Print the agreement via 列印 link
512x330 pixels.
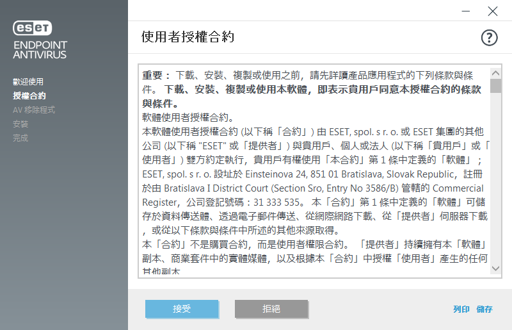pos(461,309)
